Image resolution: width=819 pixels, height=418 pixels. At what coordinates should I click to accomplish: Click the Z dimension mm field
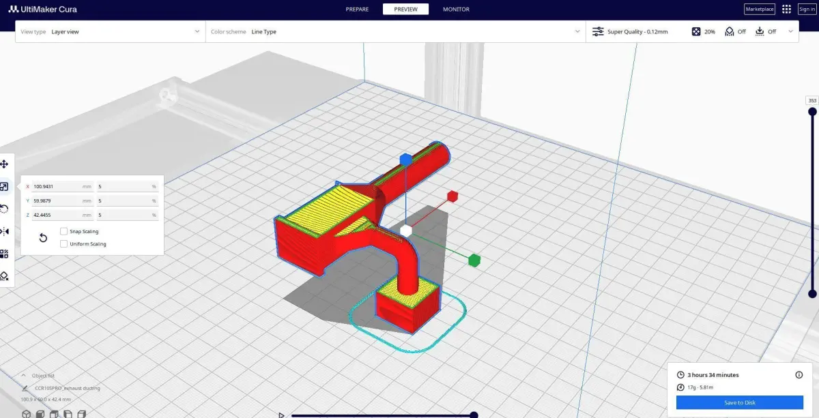coord(62,215)
